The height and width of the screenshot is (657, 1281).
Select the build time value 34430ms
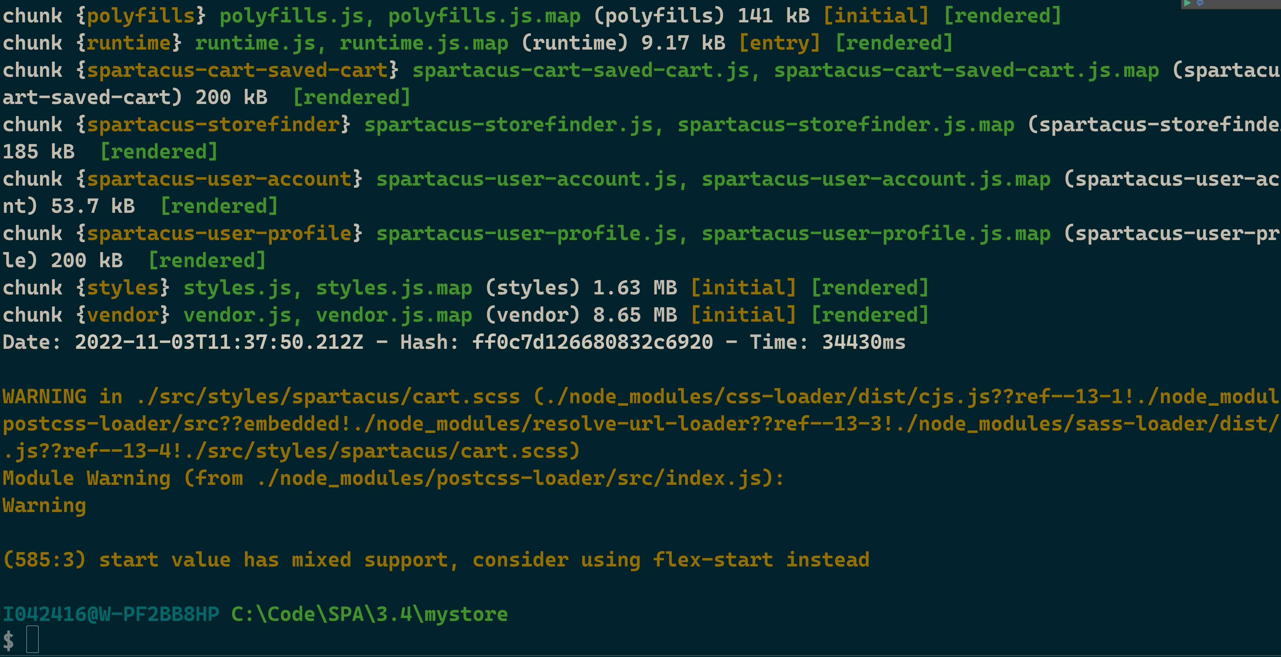pos(864,342)
